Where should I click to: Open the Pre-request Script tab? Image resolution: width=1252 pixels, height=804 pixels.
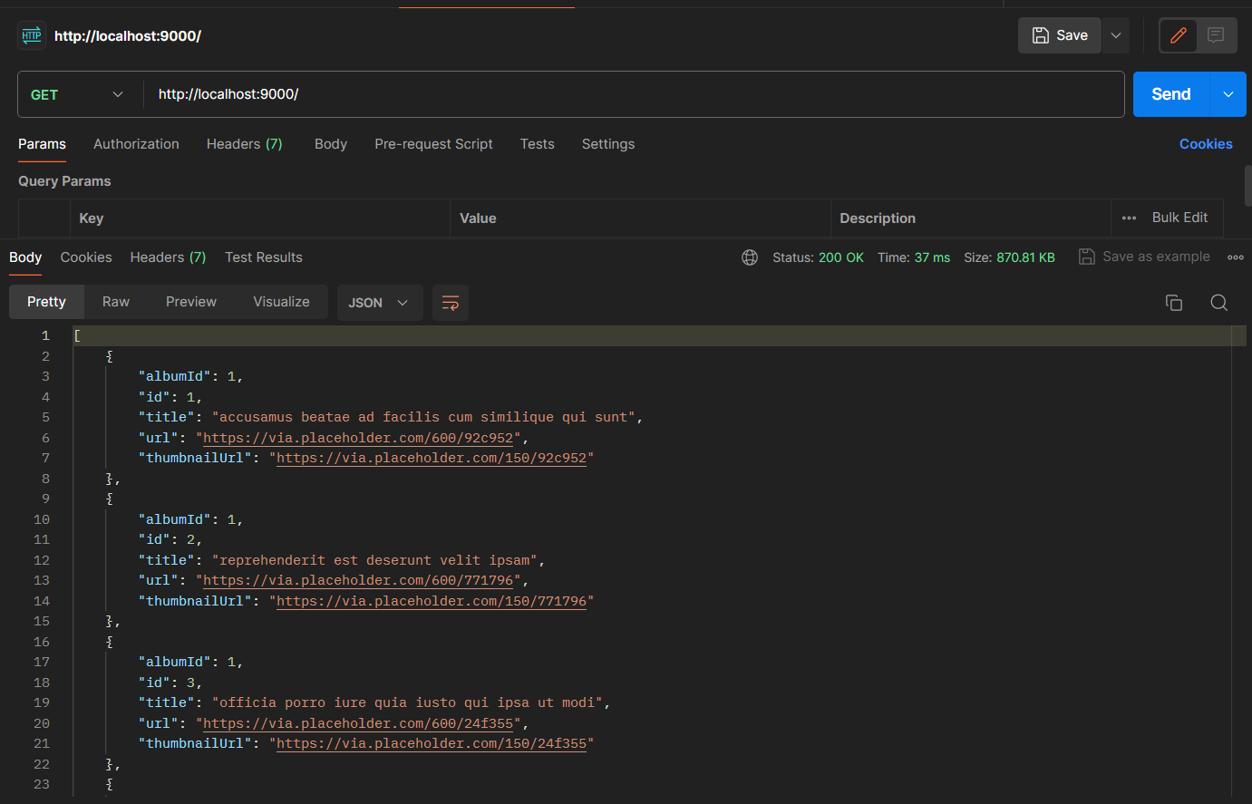point(433,144)
